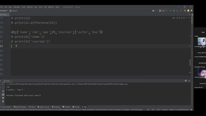The height and width of the screenshot is (116, 206).
Task: Toggle the Run tool window button
Action: [84, 107]
